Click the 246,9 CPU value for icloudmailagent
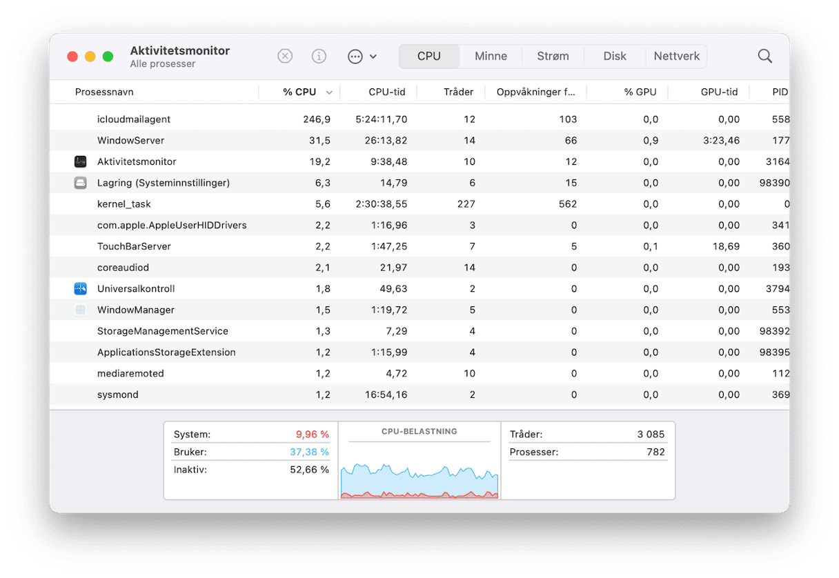Viewport: 839px width, 578px height. [x=317, y=119]
